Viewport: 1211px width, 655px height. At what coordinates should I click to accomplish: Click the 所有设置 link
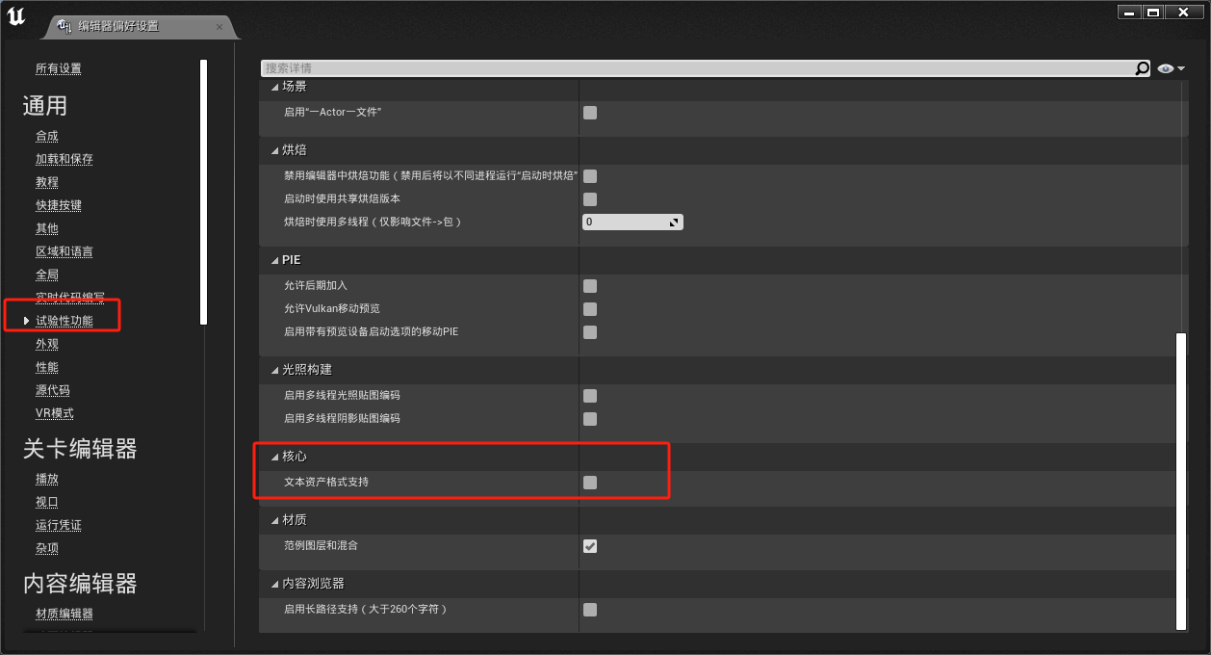pos(58,68)
